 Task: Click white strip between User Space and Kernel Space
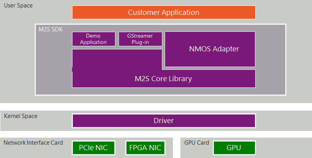point(156,107)
